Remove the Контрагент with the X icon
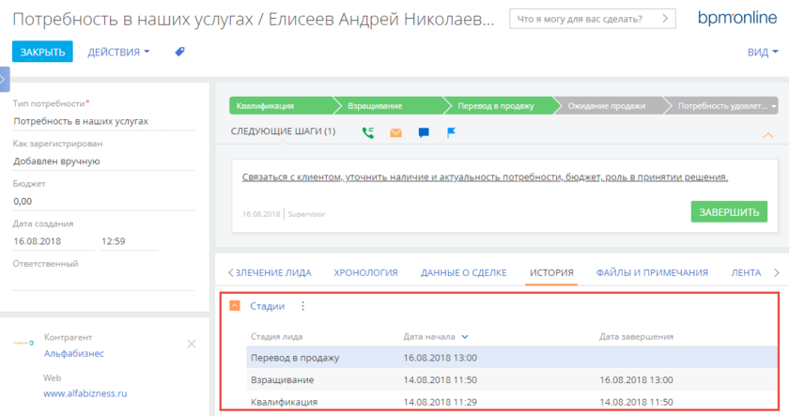Viewport: 789px width, 416px height. 192,345
